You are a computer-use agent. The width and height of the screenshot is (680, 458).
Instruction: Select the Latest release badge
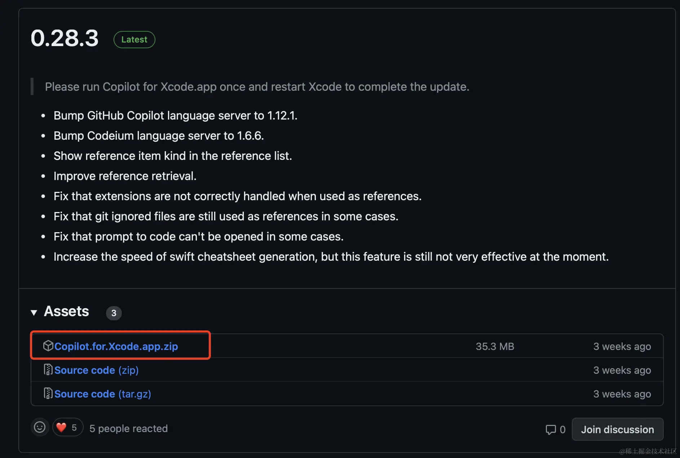click(x=134, y=40)
